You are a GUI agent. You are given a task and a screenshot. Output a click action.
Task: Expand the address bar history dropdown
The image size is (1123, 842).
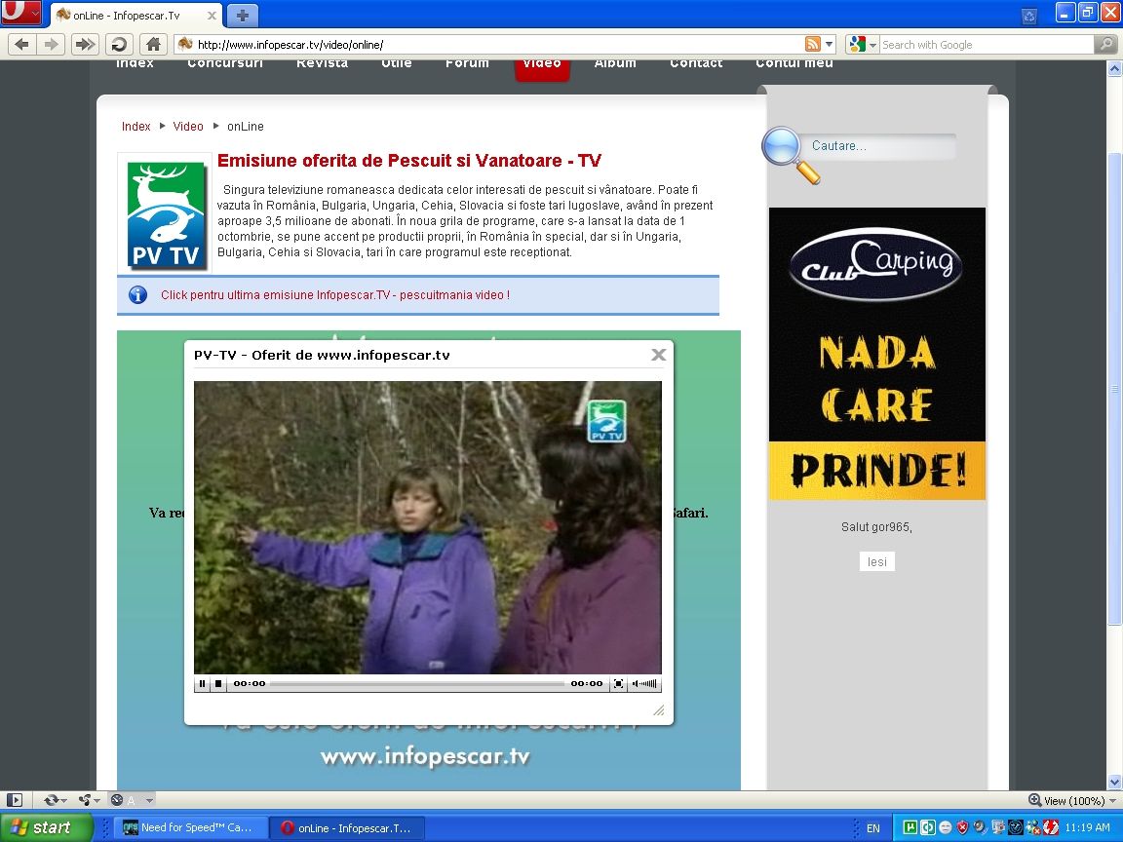pyautogui.click(x=830, y=44)
